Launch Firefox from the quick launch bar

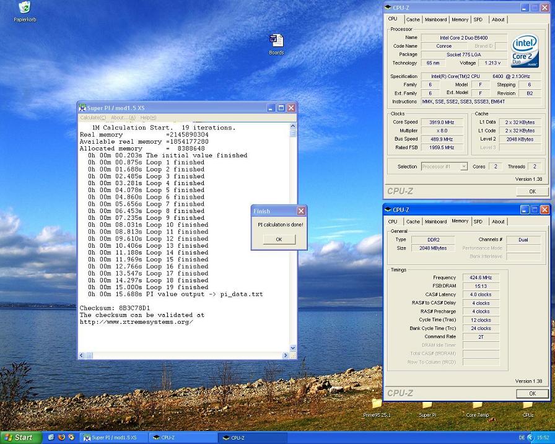click(61, 437)
